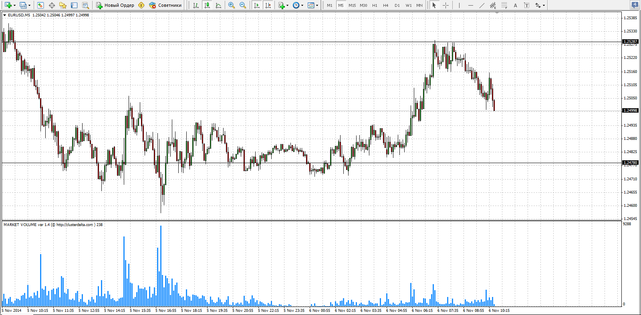Switch timeframe to M15
The image size is (641, 315).
[352, 5]
